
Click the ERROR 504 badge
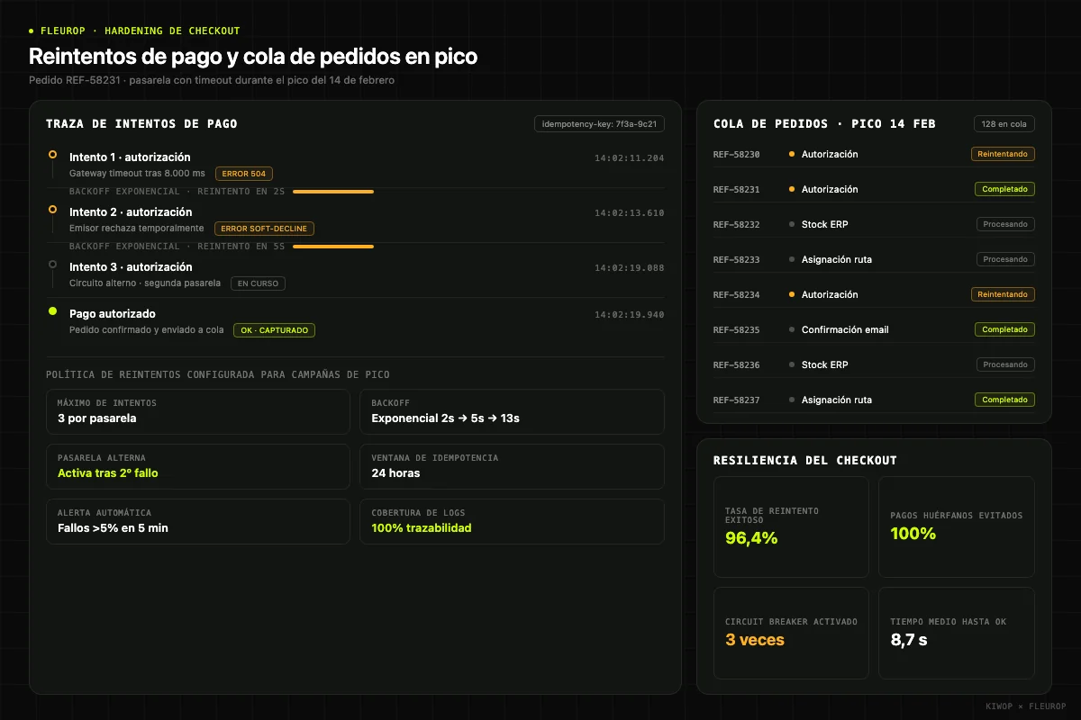click(x=244, y=174)
